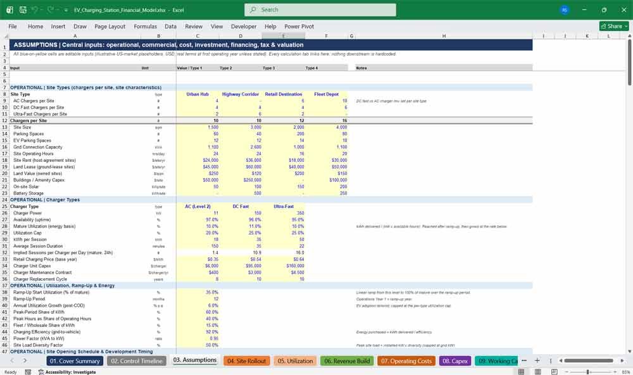Go to the previous sheet tab arrow
The image size is (633, 375).
click(12, 360)
